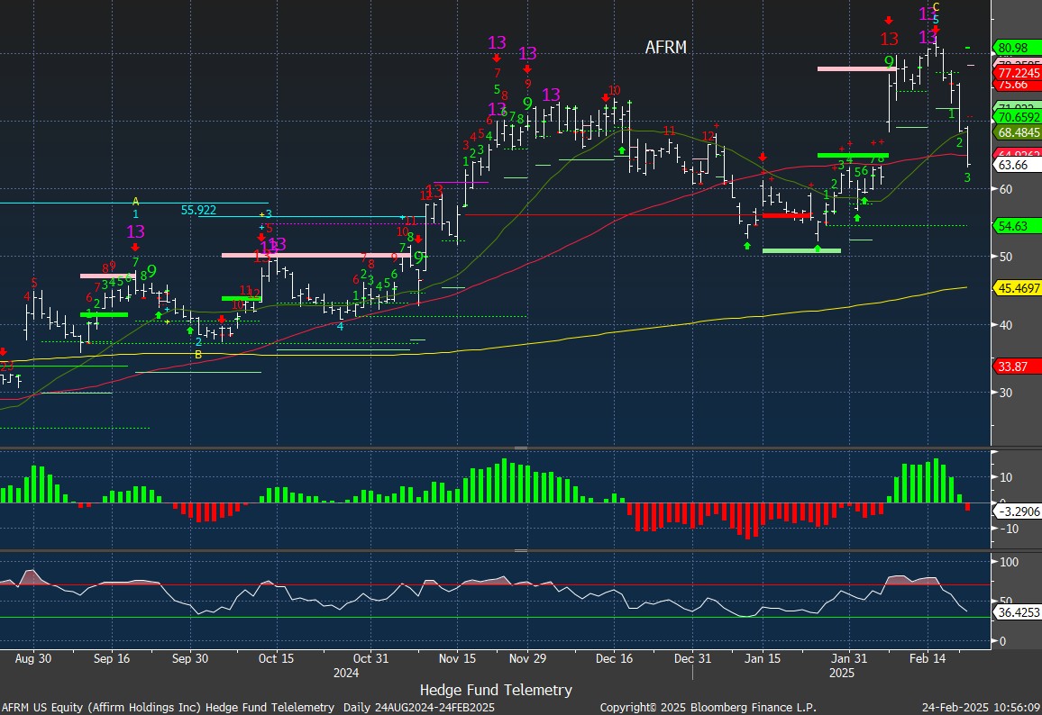Click the cyan 2 wave label above B

[x=198, y=342]
